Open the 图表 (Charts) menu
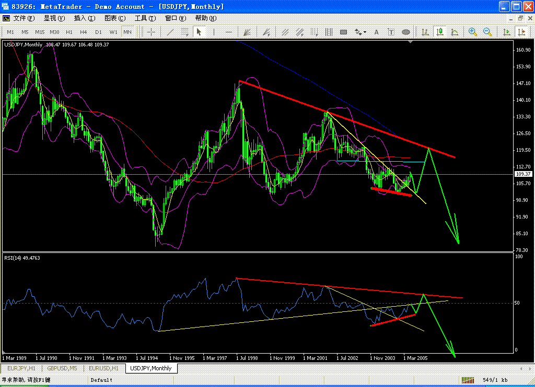 (115, 18)
